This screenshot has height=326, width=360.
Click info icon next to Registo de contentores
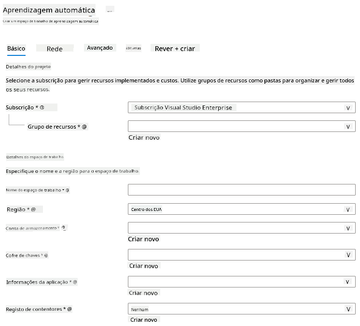[69, 309]
